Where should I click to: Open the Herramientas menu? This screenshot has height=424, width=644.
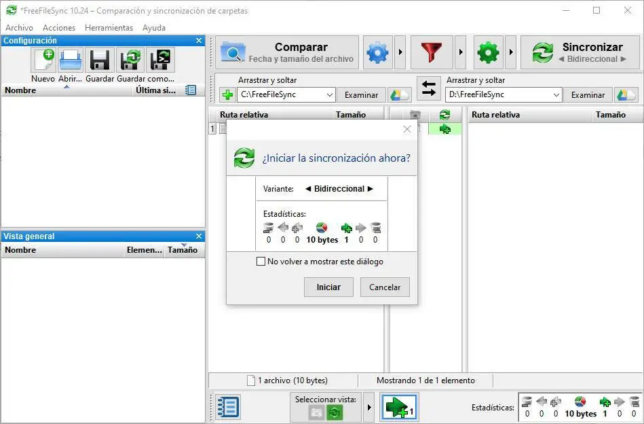click(109, 28)
